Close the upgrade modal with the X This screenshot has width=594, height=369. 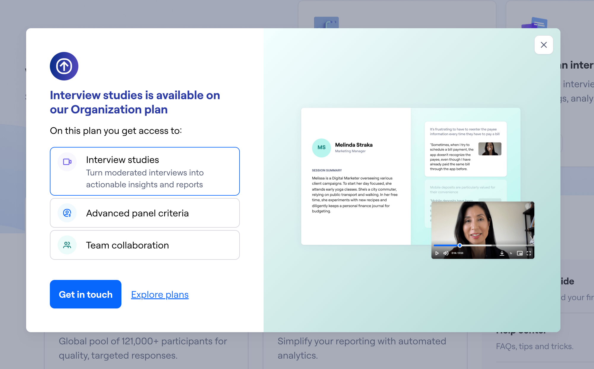(544, 45)
